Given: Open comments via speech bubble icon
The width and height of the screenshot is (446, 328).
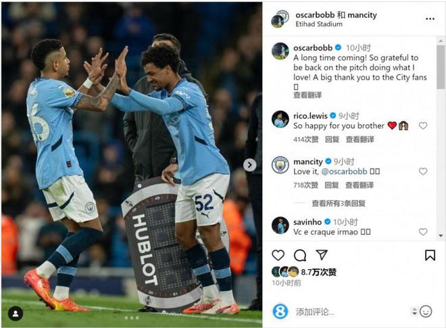Looking at the screenshot, I should pos(300,255).
